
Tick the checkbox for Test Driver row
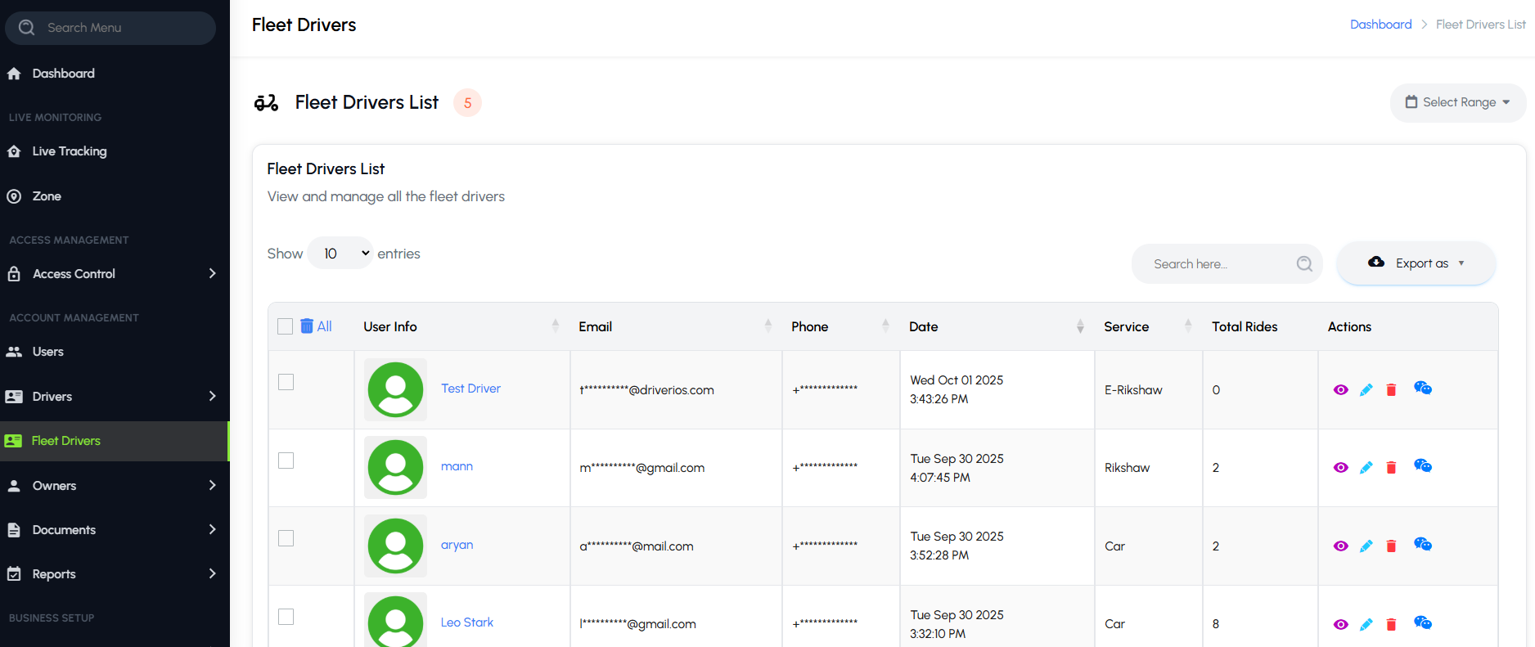[x=286, y=382]
